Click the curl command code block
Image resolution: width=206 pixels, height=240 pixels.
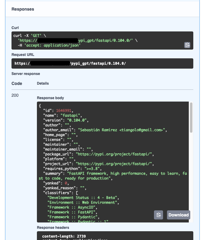point(102,41)
